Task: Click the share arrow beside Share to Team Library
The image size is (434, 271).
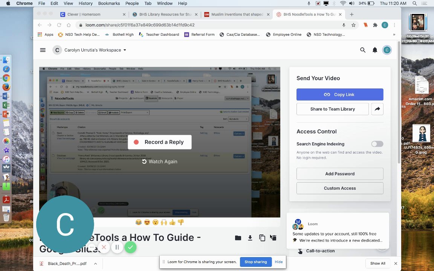Action: click(x=377, y=109)
